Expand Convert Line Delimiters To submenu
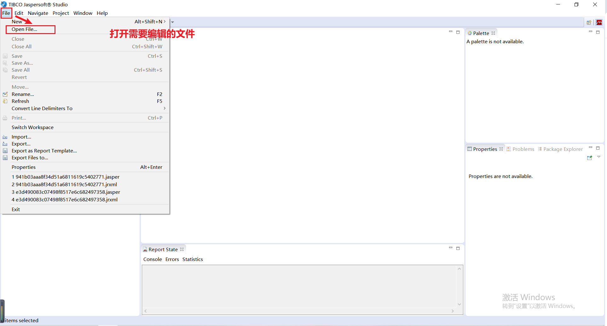The width and height of the screenshot is (607, 326). point(85,108)
